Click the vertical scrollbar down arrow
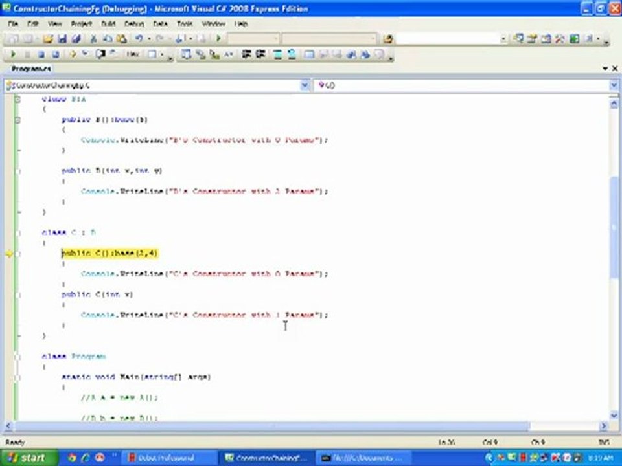Image resolution: width=622 pixels, height=466 pixels. tap(614, 416)
